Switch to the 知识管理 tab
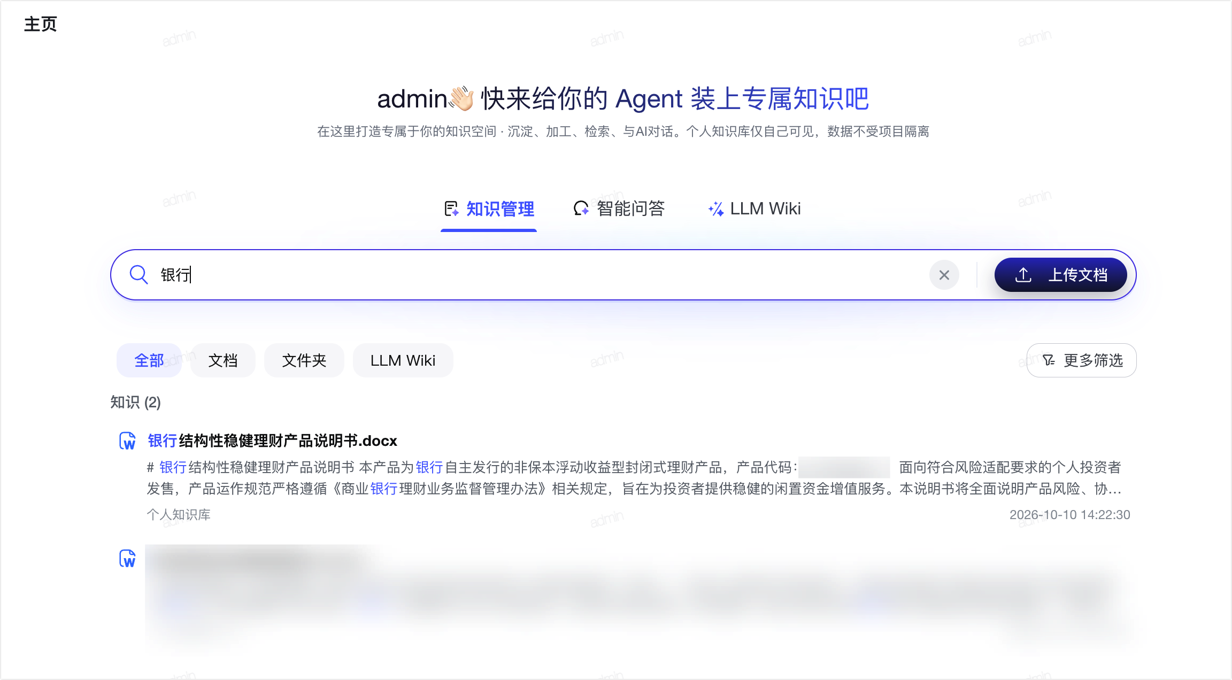The width and height of the screenshot is (1232, 680). [489, 209]
